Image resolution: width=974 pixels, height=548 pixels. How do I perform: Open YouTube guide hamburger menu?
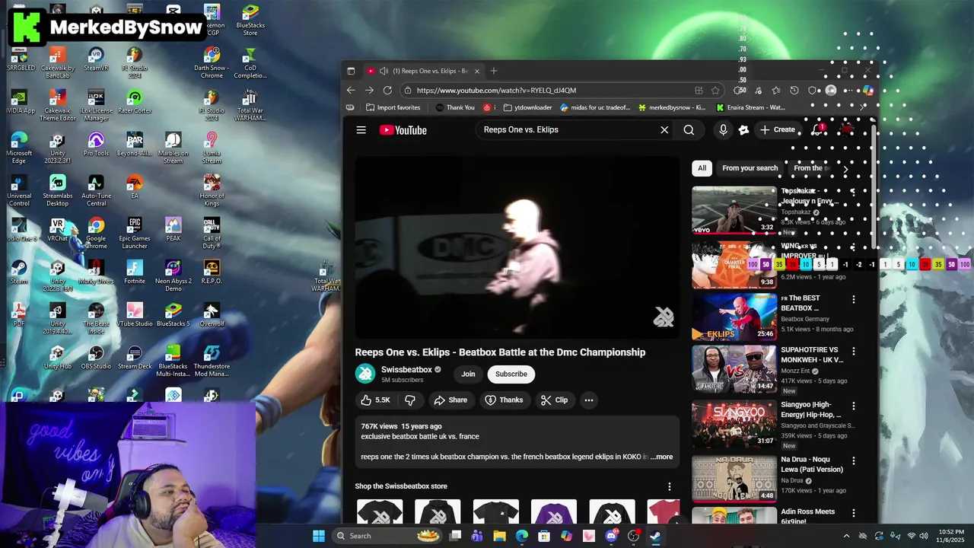pos(361,130)
